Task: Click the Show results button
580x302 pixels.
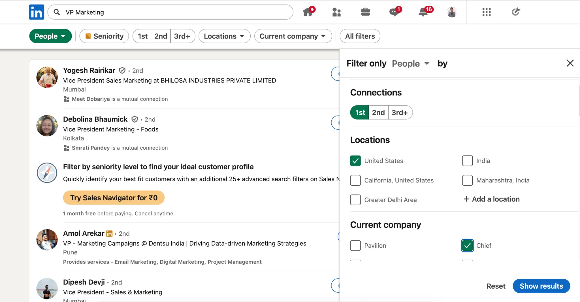Action: coord(541,286)
